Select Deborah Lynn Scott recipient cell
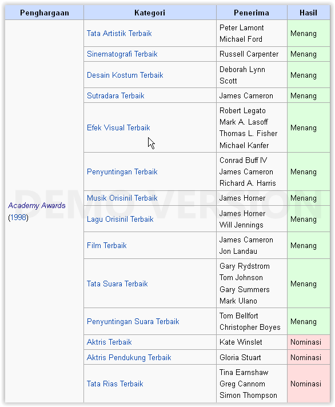 coord(252,75)
